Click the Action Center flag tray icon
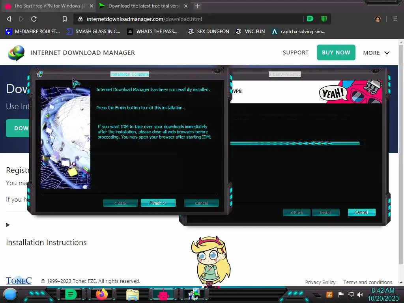Screen dimensions: 404x303 (341, 294)
